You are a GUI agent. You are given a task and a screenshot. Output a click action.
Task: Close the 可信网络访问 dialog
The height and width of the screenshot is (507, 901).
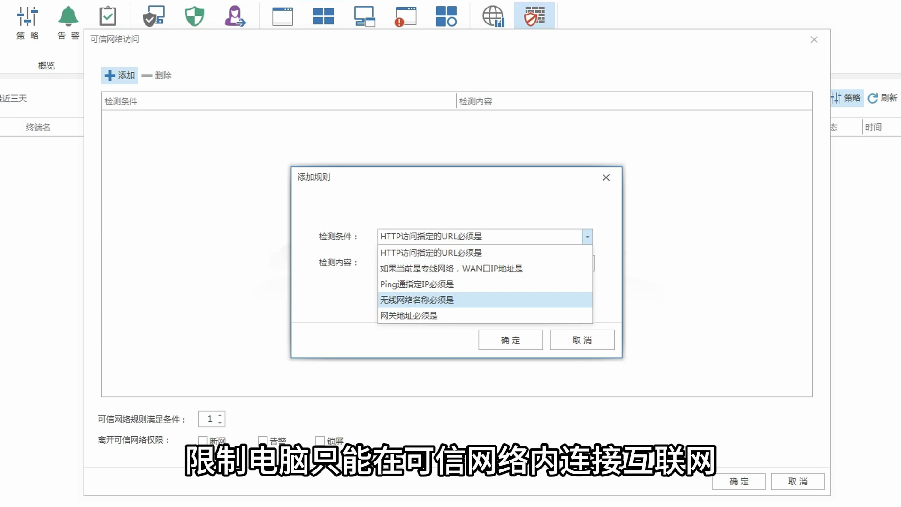click(x=814, y=39)
